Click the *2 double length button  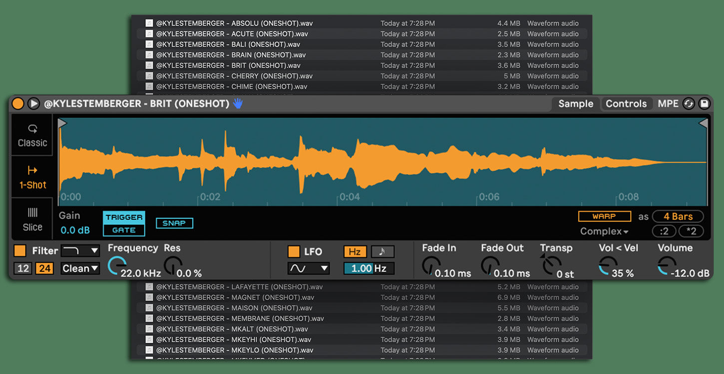click(691, 231)
